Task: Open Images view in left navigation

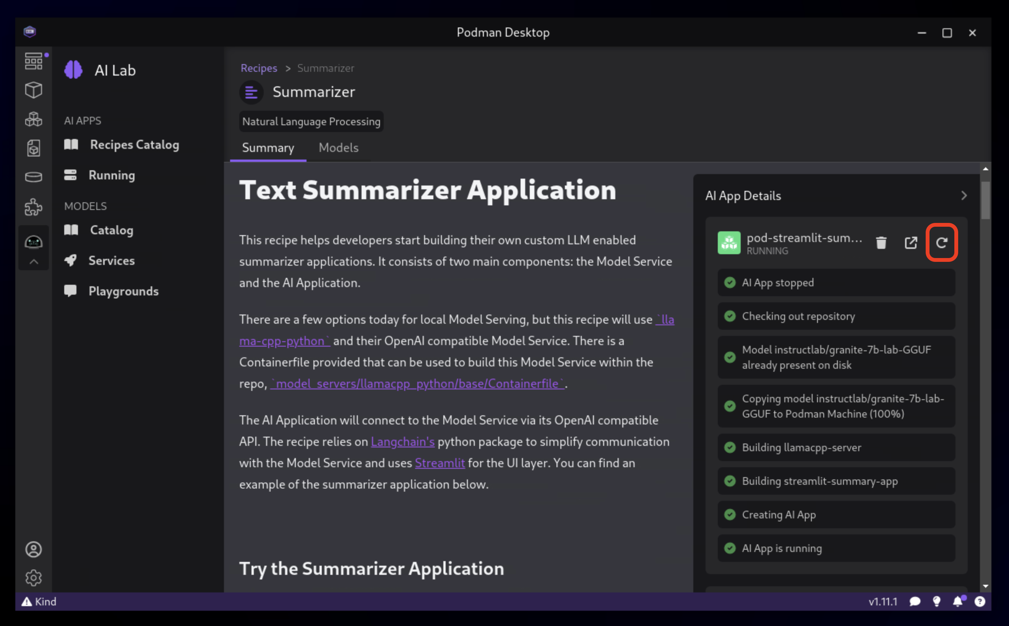Action: pos(34,148)
